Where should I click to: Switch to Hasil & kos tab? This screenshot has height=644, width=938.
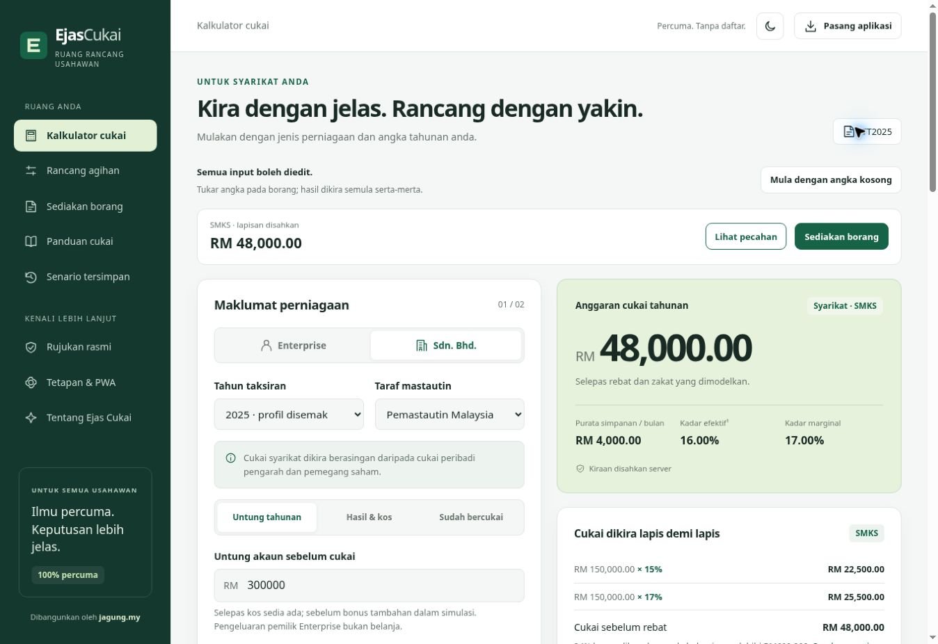369,517
